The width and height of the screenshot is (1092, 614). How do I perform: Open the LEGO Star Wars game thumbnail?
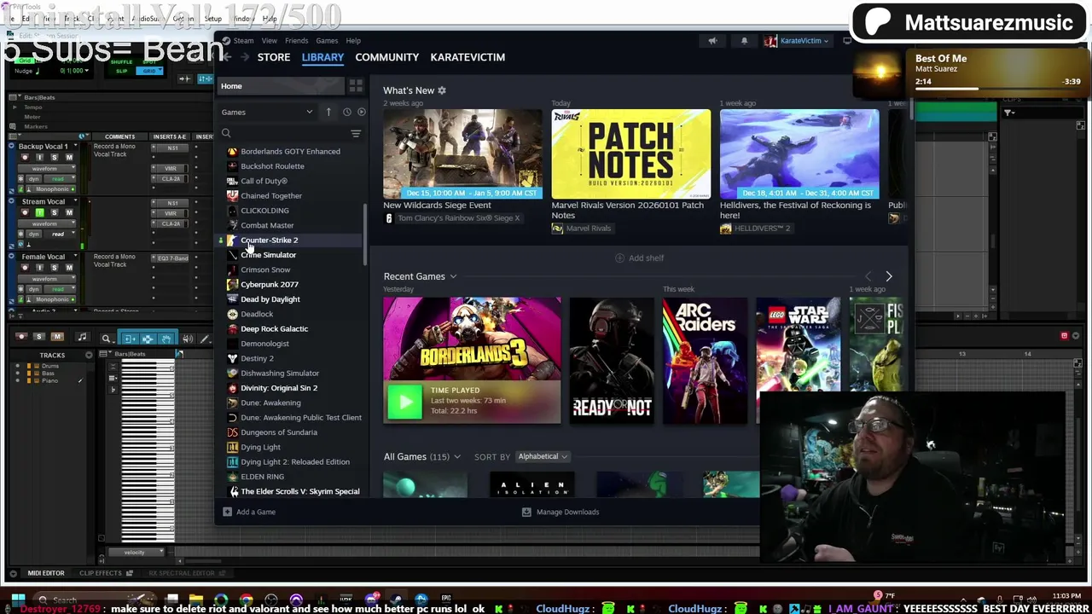798,360
